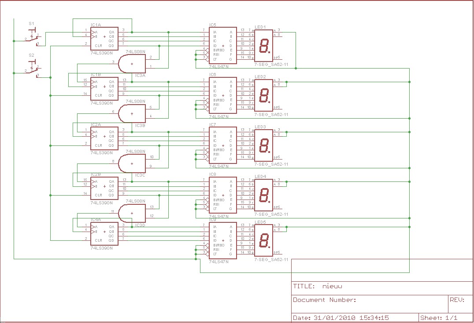Click the S2 switch symbol

(x=33, y=69)
